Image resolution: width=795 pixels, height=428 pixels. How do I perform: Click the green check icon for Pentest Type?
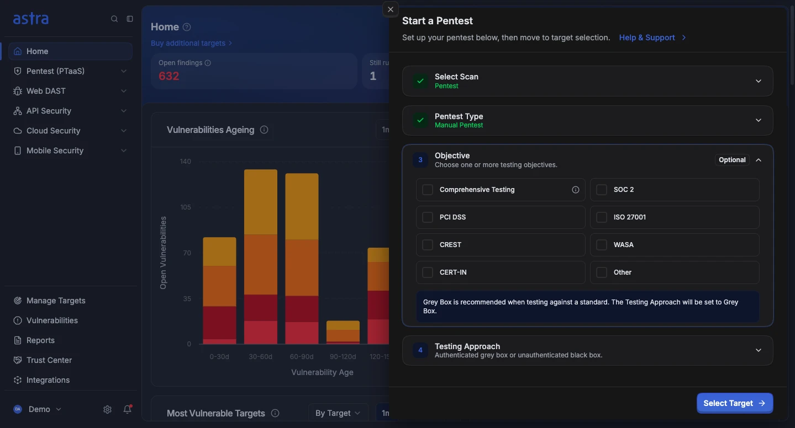pos(420,120)
